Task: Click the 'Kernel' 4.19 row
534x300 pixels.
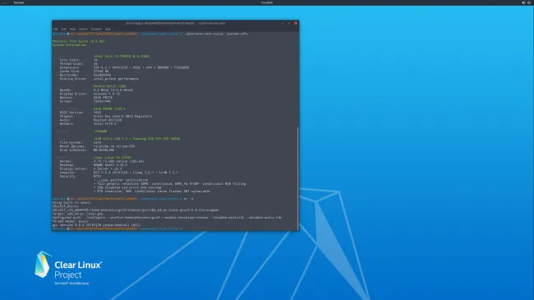Action: pyautogui.click(x=102, y=161)
